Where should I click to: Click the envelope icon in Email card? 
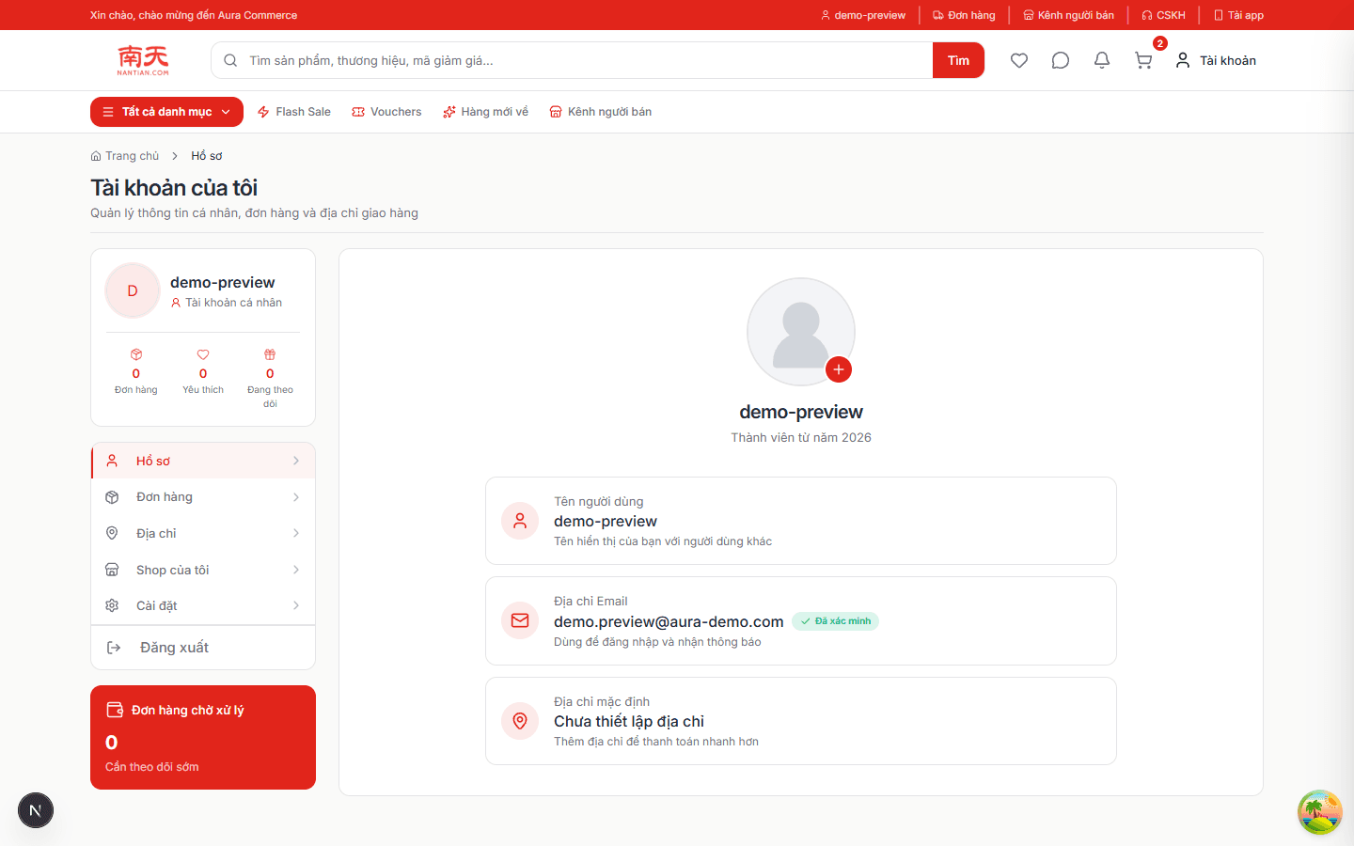click(x=520, y=620)
